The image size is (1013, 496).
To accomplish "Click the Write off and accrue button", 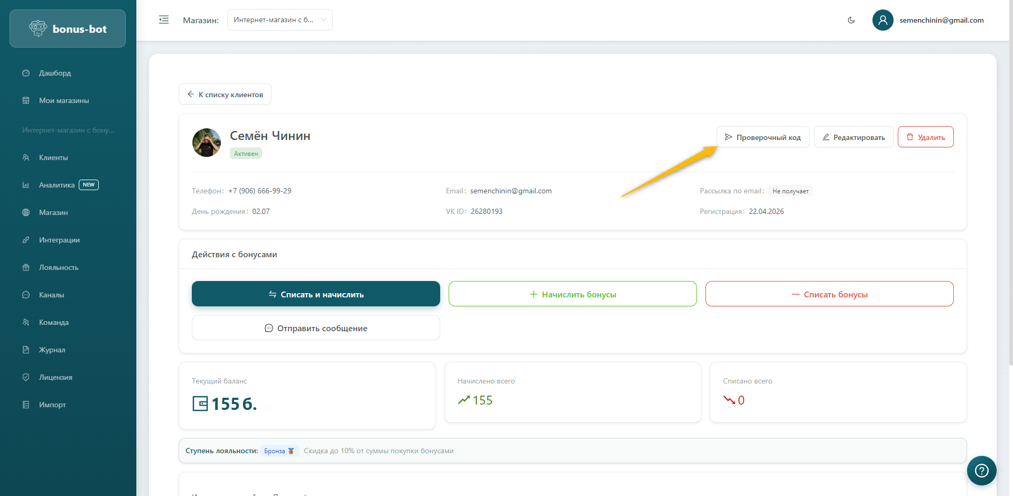I will tap(315, 294).
